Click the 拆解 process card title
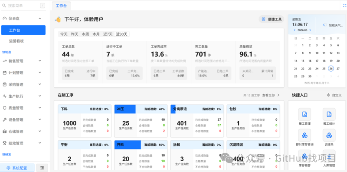 (177, 145)
